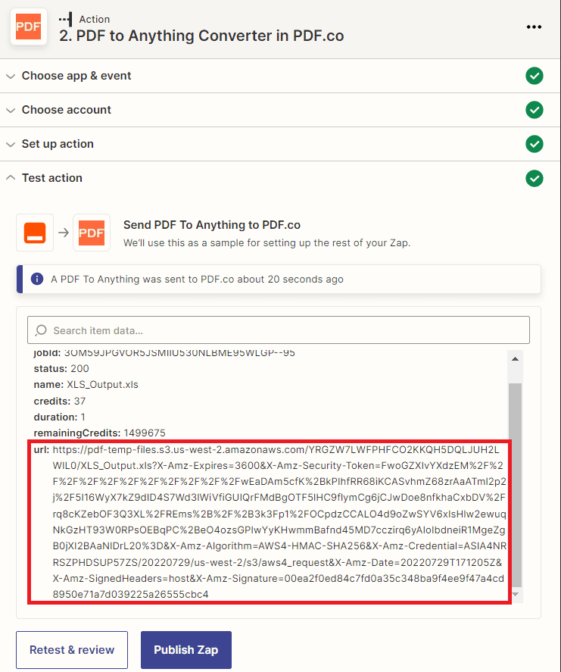
Task: Click the results scrollbar down arrow
Action: [516, 594]
